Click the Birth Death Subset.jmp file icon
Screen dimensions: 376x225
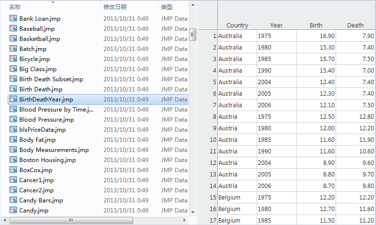coord(13,79)
